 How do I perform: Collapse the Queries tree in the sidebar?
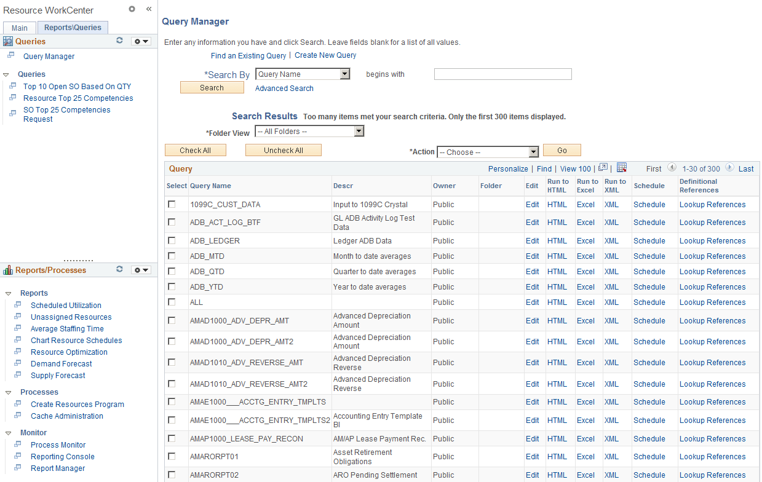(x=6, y=74)
